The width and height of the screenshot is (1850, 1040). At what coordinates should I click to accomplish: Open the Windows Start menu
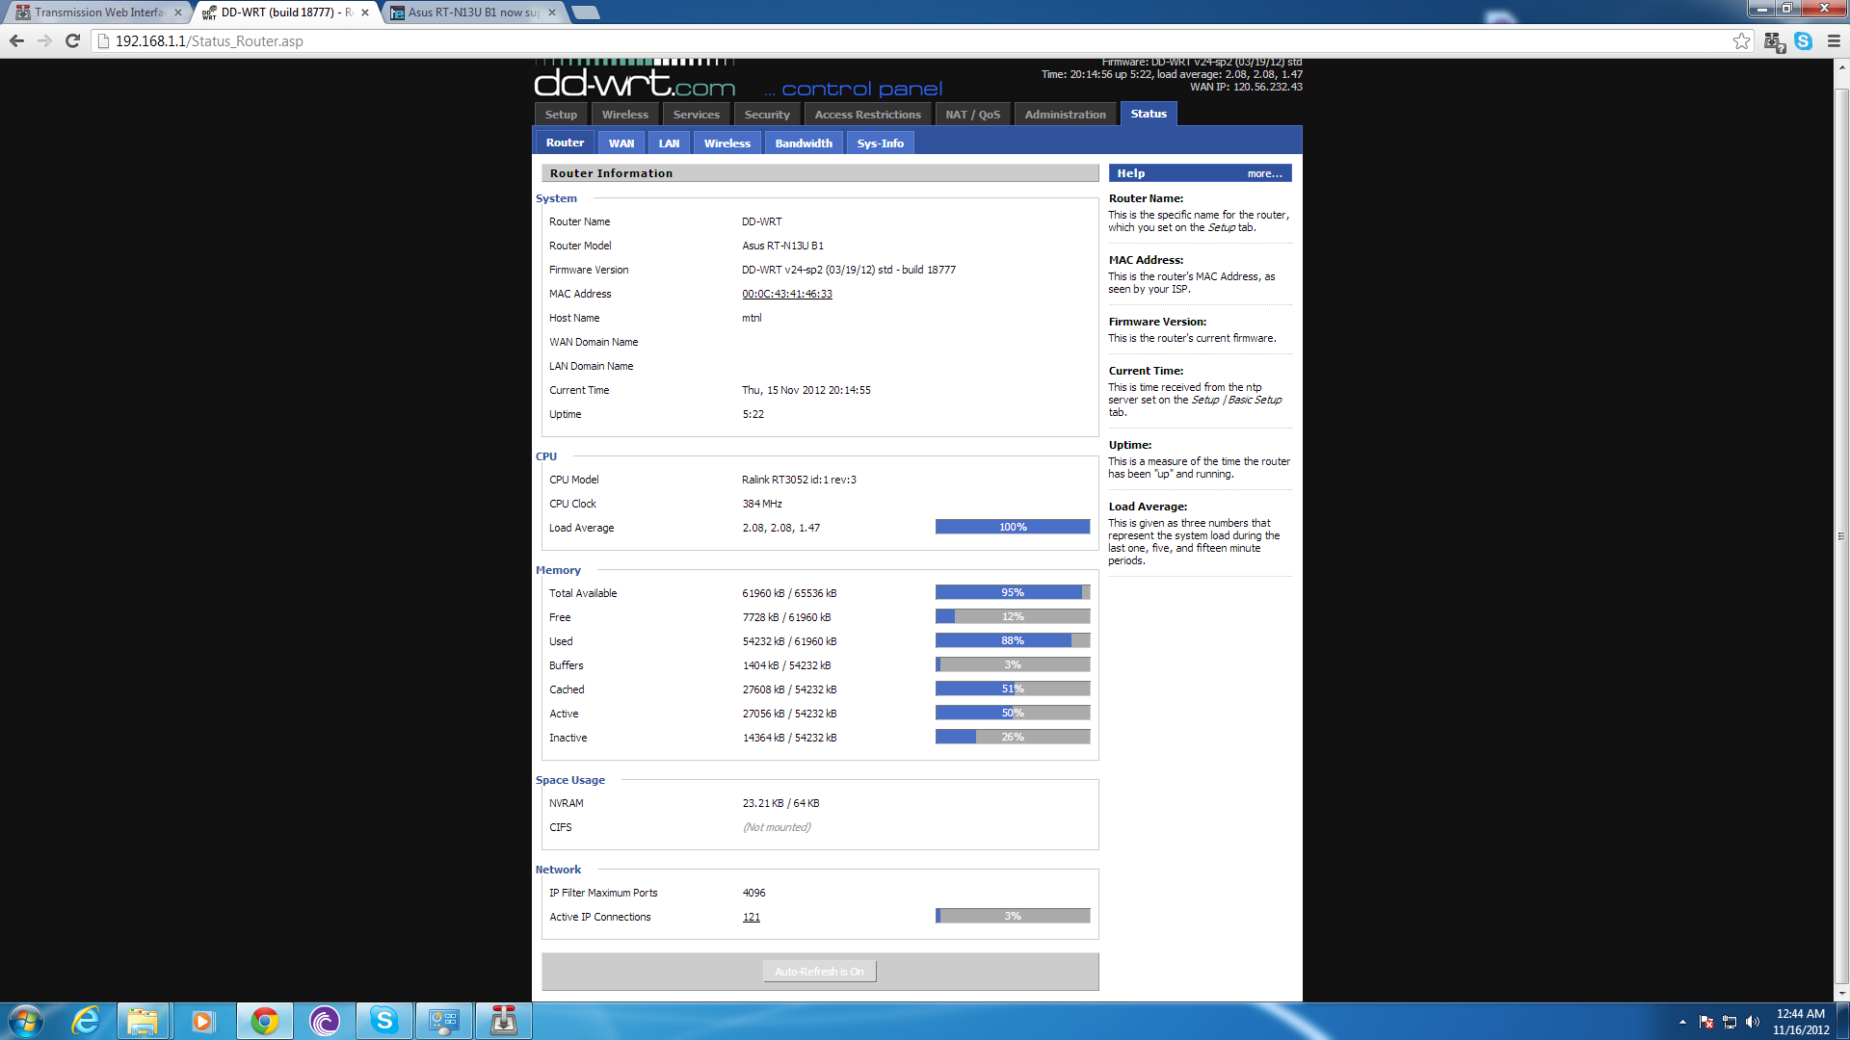26,1021
